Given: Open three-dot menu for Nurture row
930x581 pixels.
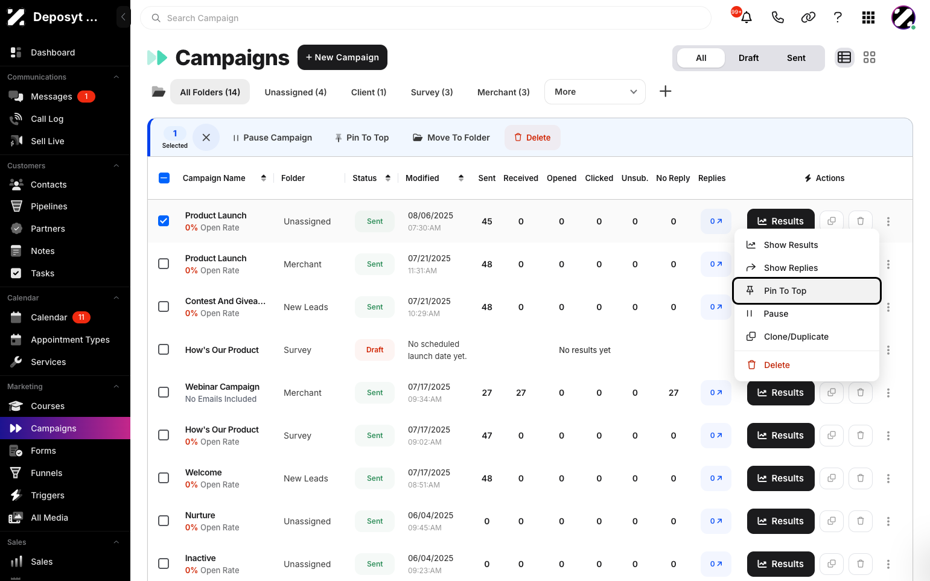Looking at the screenshot, I should 888,521.
